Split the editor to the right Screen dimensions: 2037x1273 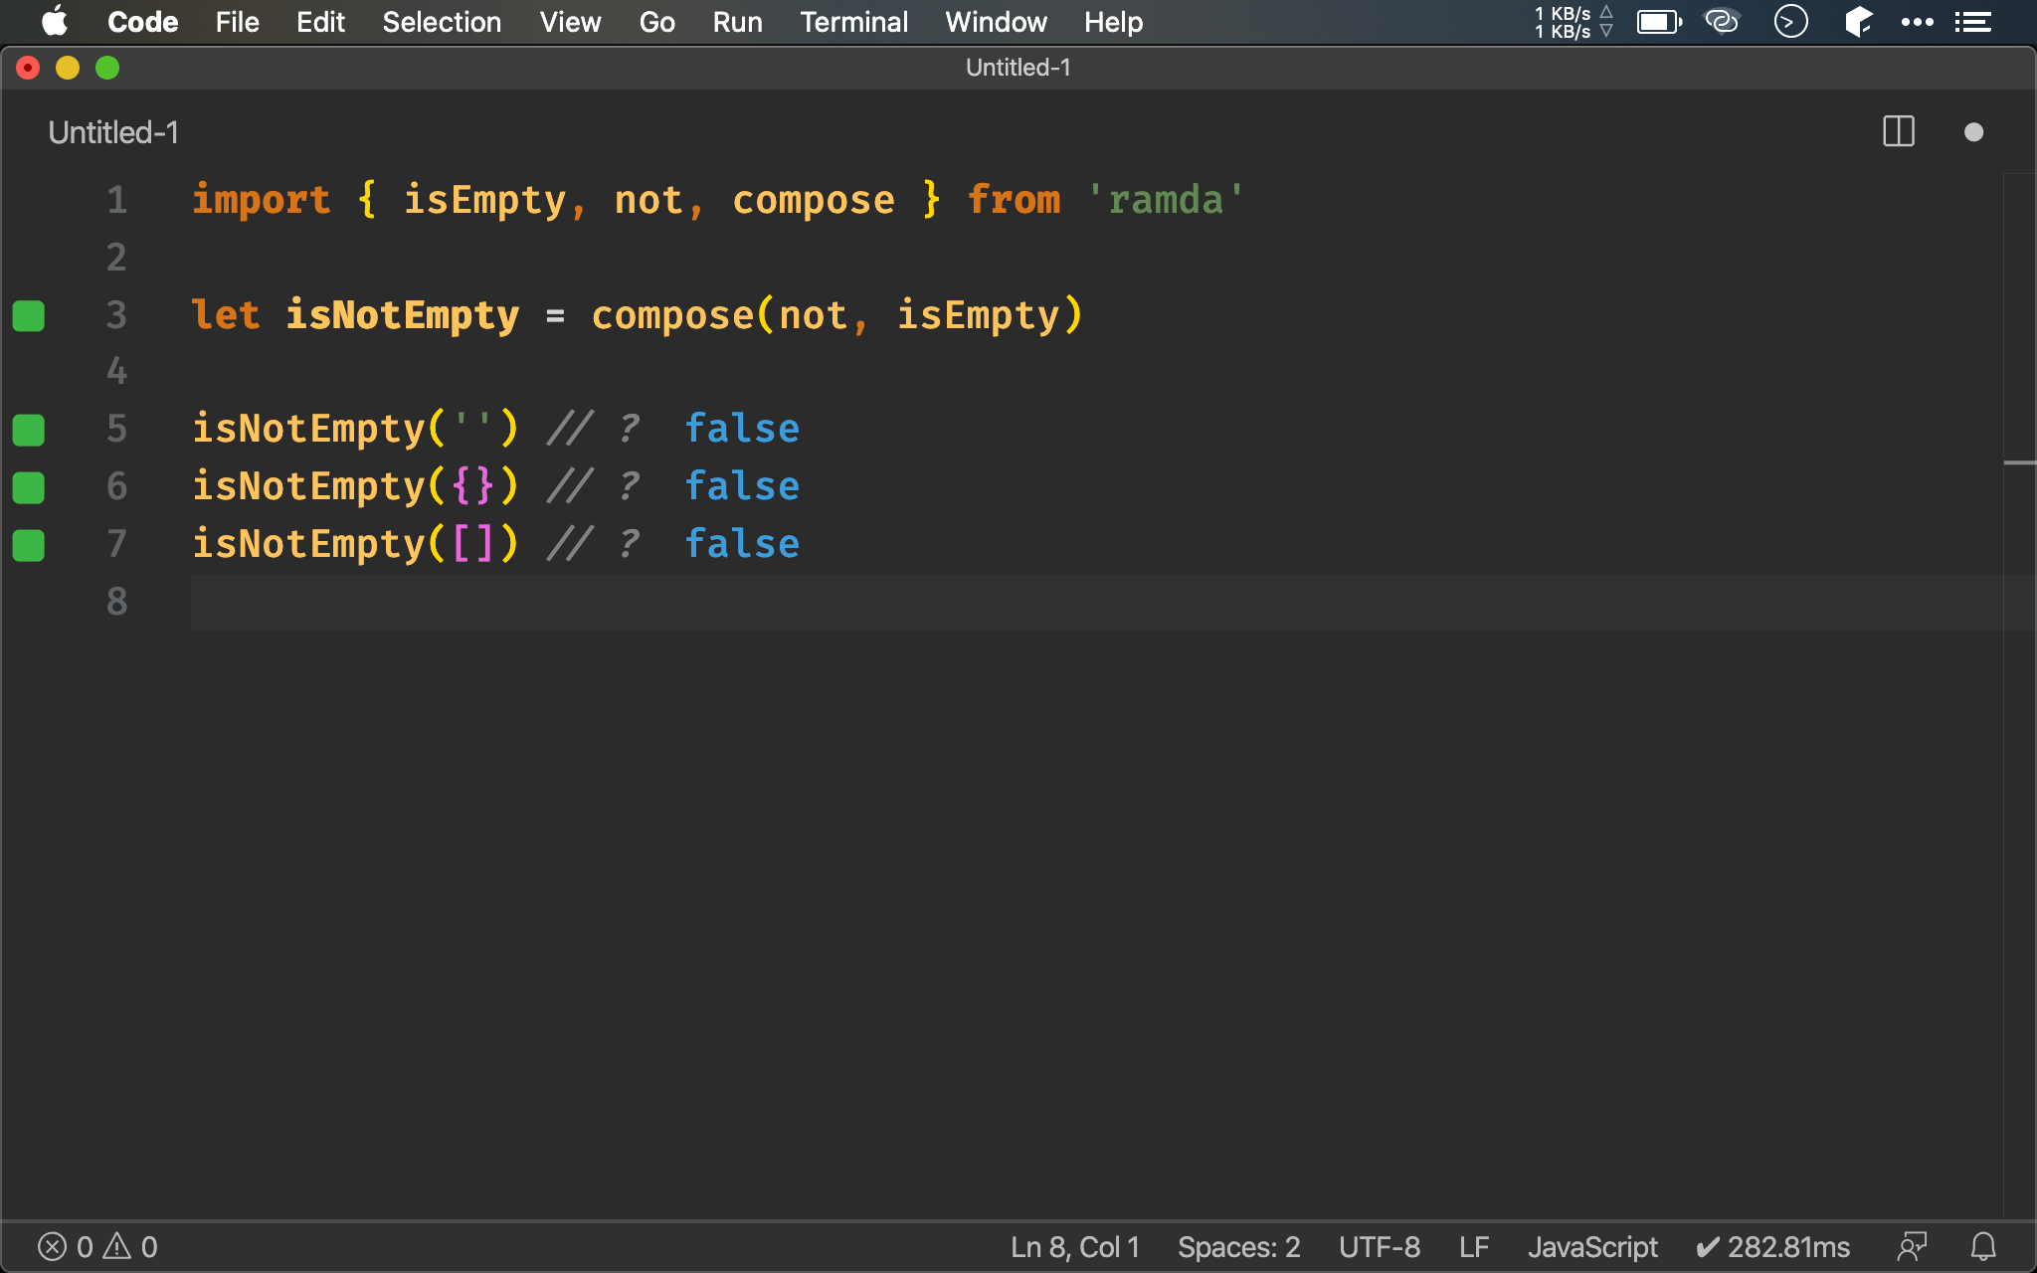1899,131
